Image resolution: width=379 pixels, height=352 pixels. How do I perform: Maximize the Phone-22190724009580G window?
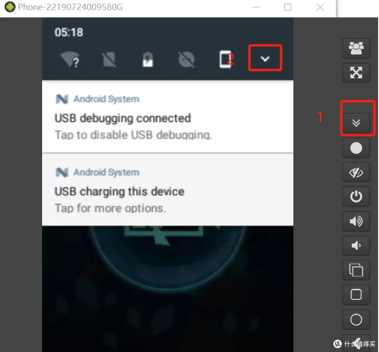coord(288,7)
